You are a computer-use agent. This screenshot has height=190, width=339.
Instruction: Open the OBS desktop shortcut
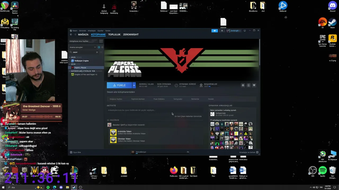click(x=313, y=172)
